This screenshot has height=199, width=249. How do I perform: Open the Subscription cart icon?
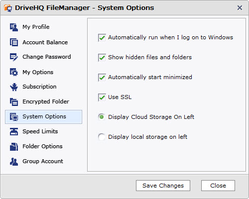pyautogui.click(x=14, y=87)
